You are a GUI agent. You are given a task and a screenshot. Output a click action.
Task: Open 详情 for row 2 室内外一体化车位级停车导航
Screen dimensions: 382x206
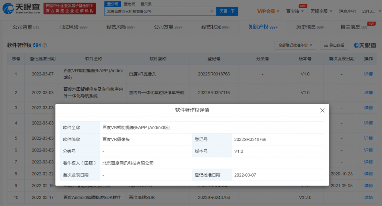point(368,93)
